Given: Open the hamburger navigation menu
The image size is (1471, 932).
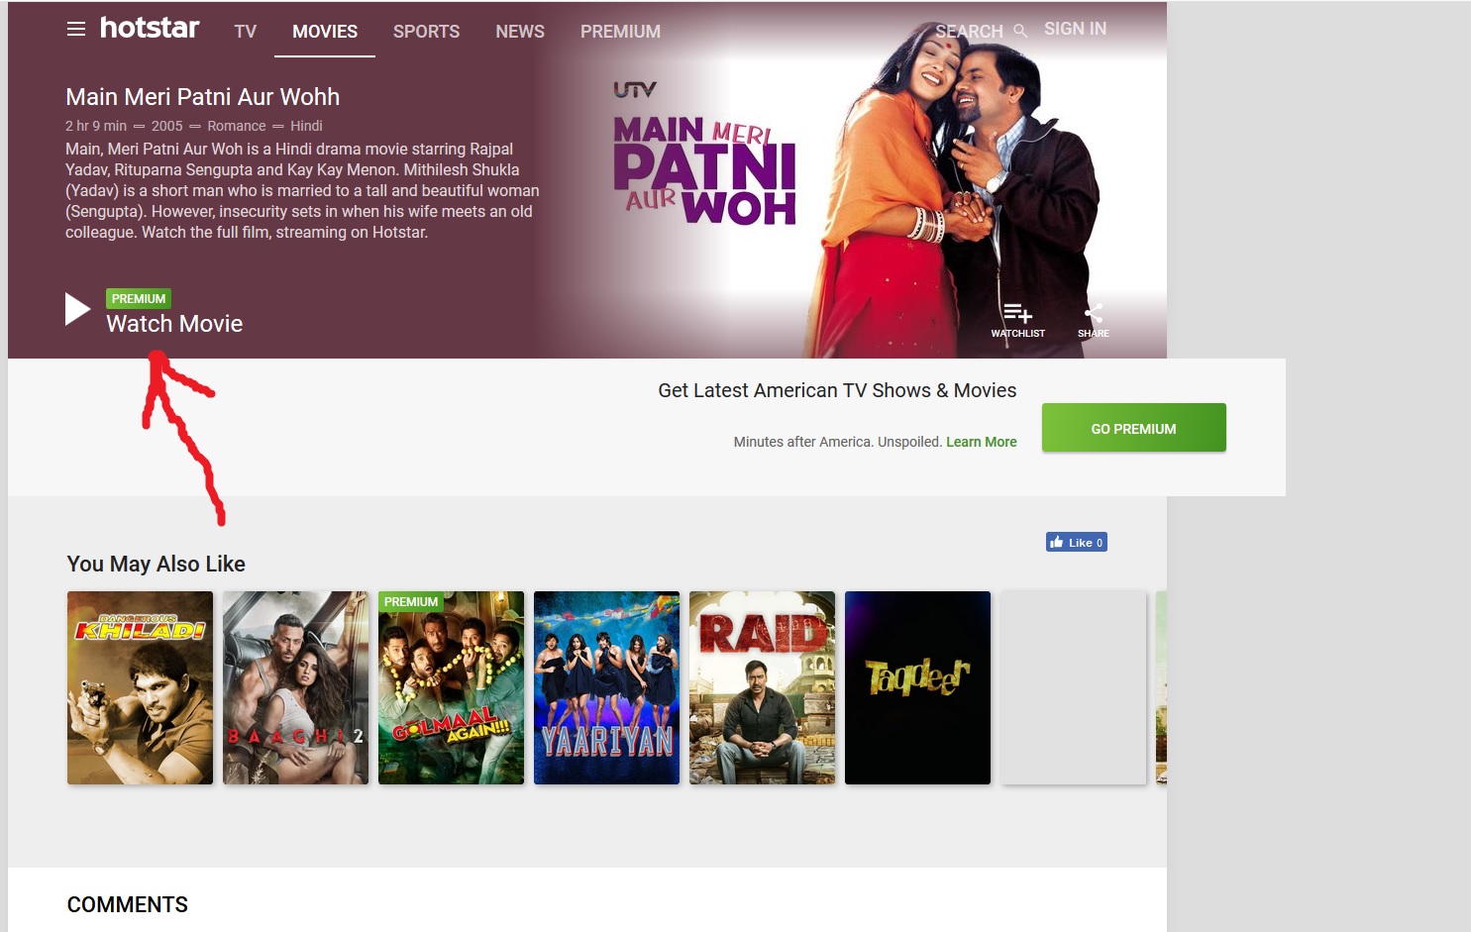Looking at the screenshot, I should click(76, 29).
